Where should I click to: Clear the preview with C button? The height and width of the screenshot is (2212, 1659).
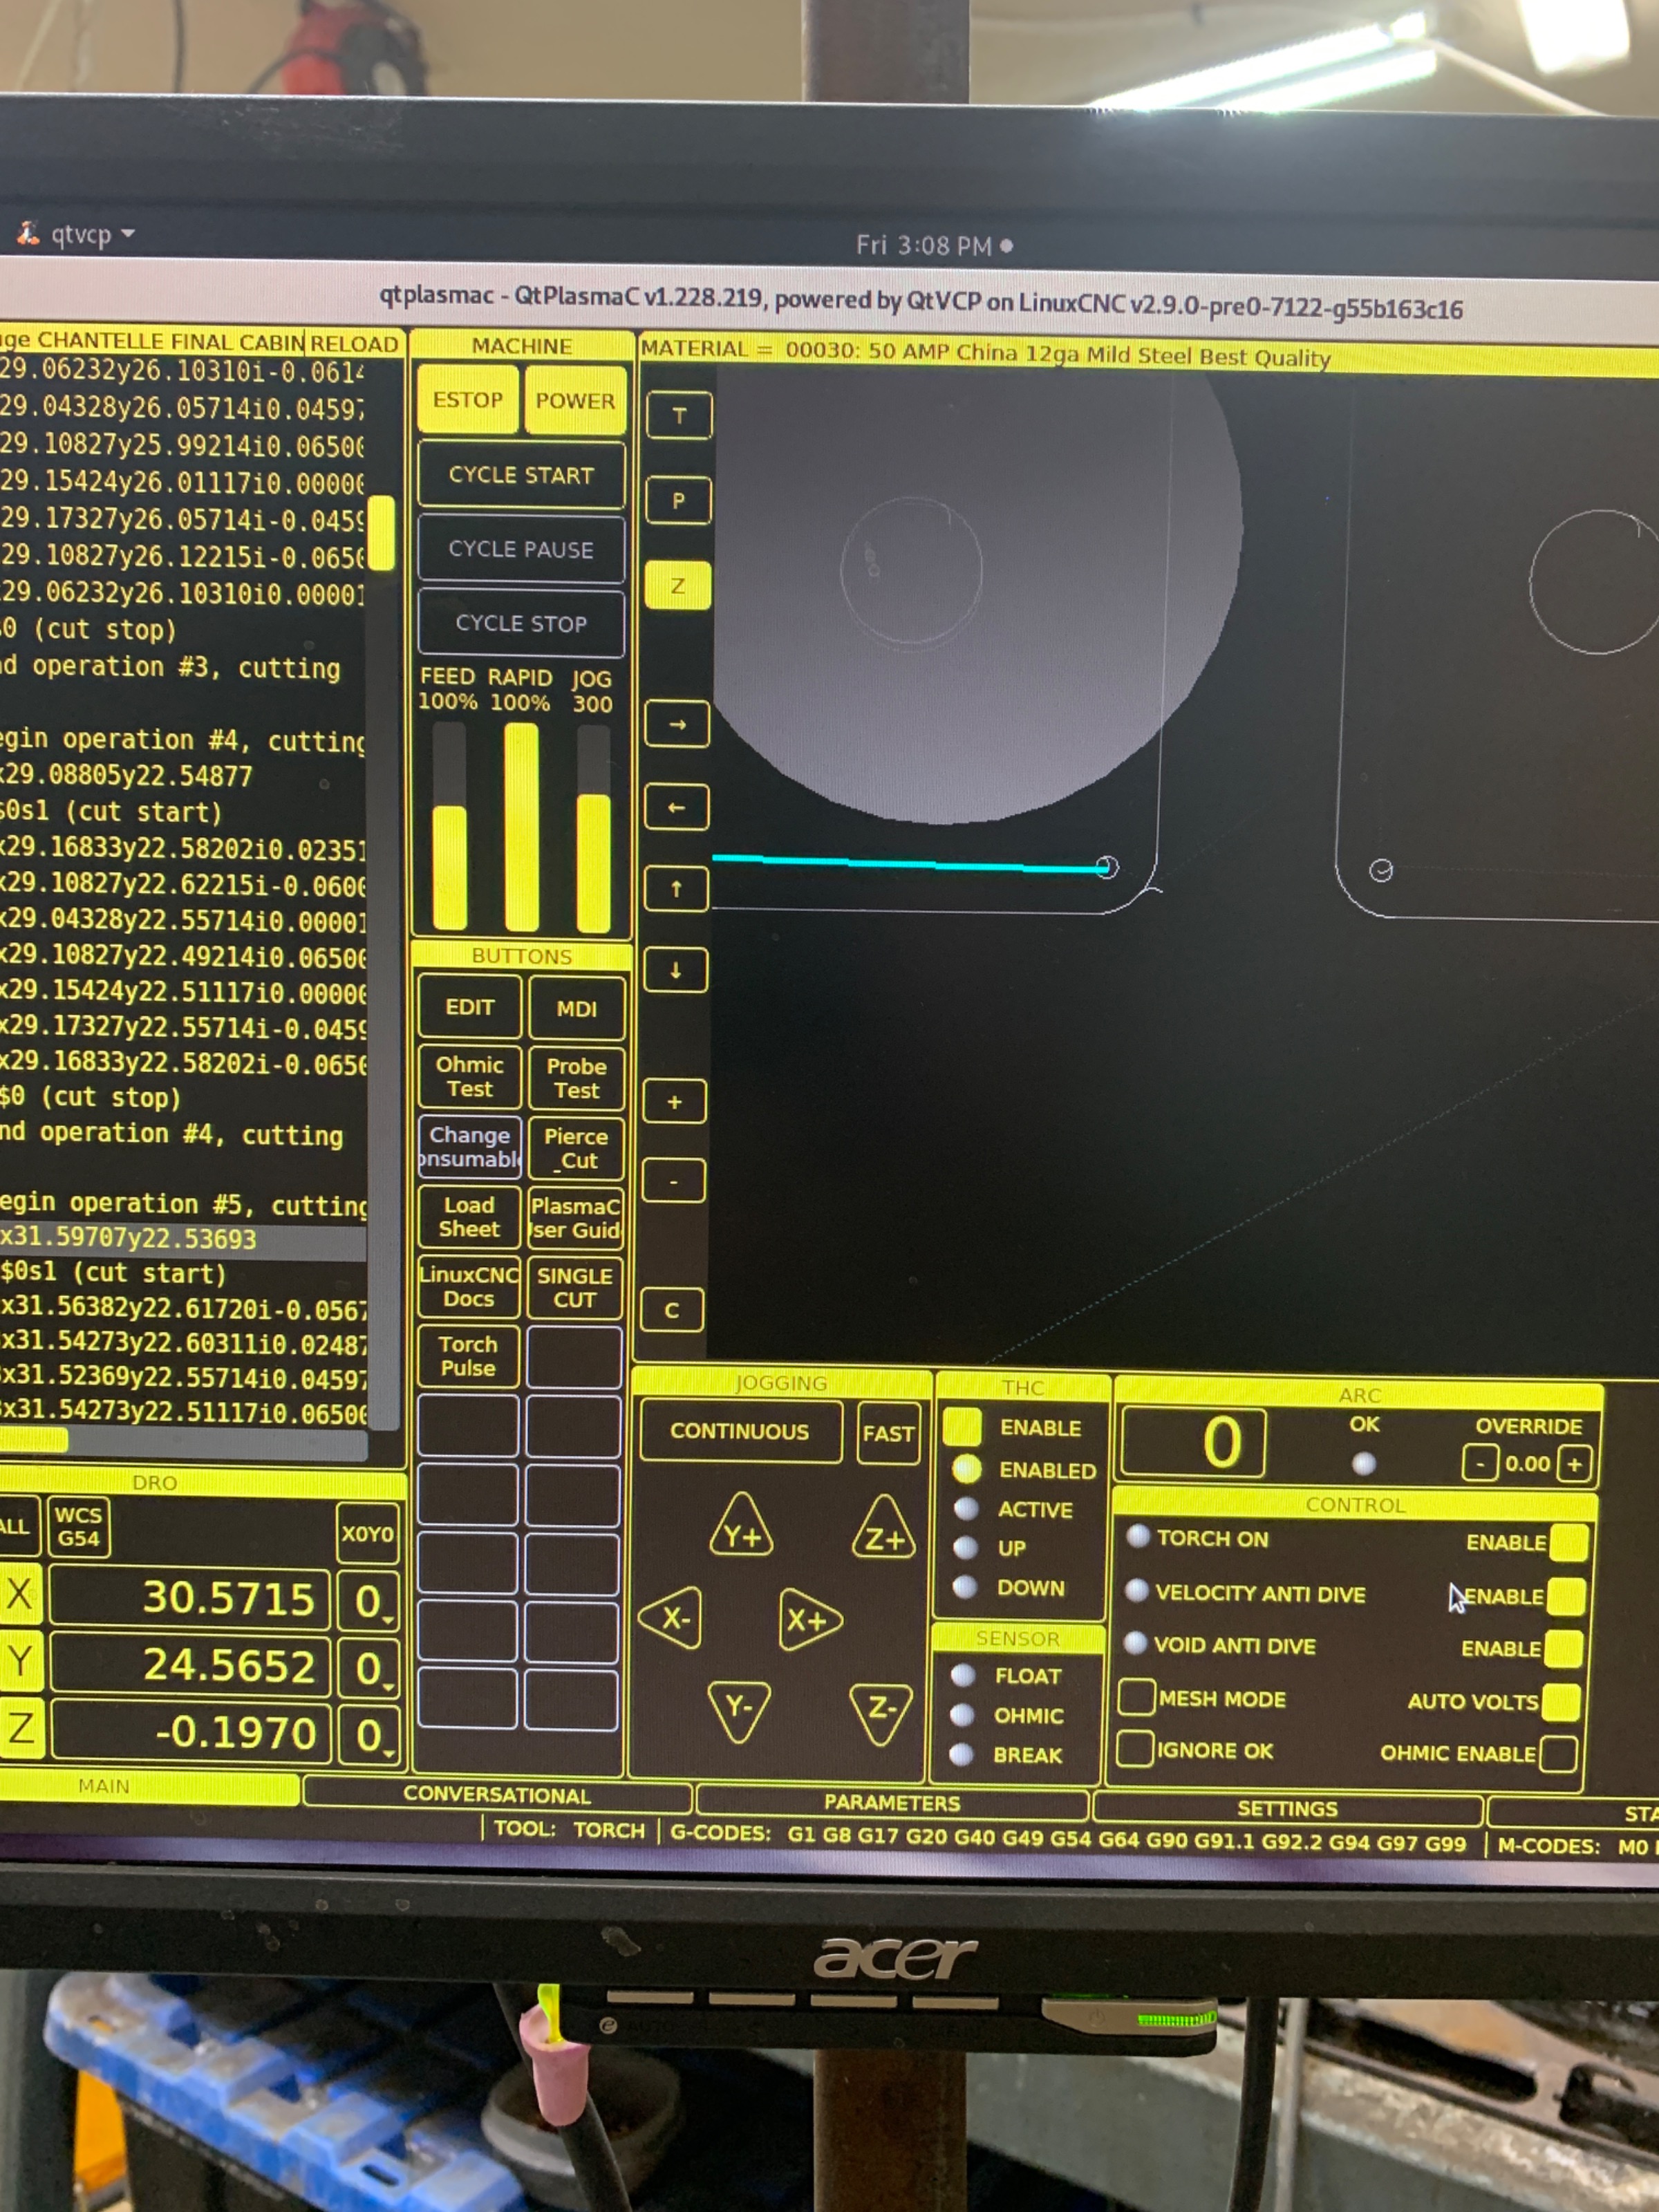click(672, 1310)
